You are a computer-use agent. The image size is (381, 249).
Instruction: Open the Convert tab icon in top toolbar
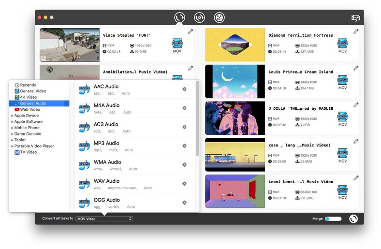click(179, 17)
